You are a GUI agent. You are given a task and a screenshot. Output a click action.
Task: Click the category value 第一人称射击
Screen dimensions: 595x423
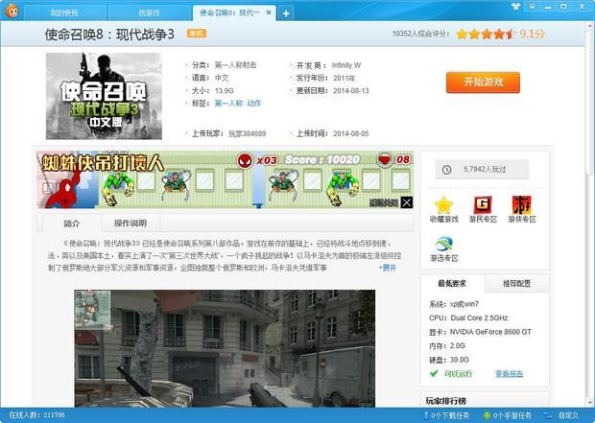point(235,65)
